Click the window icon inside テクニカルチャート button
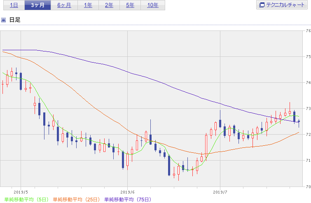This screenshot has width=311, height=203. pyautogui.click(x=262, y=5)
